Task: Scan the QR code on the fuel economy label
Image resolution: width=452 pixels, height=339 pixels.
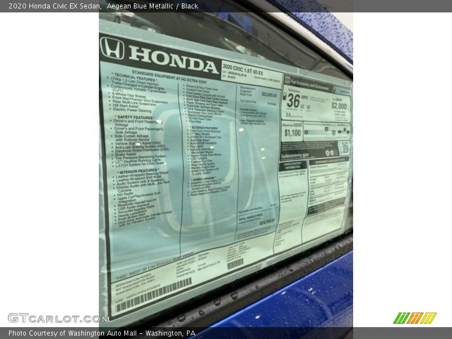Action: click(x=344, y=147)
